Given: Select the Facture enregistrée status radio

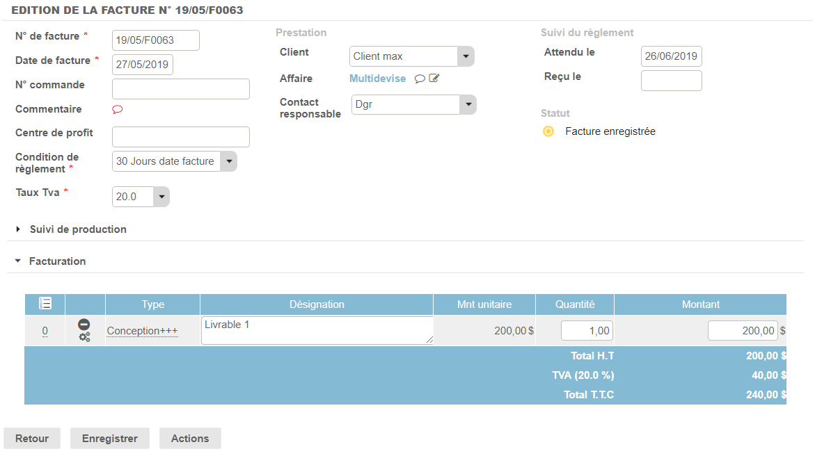Looking at the screenshot, I should (x=548, y=131).
